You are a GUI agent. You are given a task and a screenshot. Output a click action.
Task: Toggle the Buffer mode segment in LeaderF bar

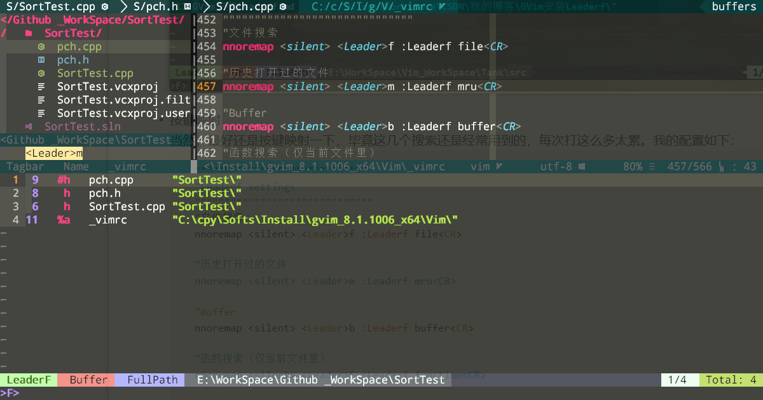coord(86,380)
